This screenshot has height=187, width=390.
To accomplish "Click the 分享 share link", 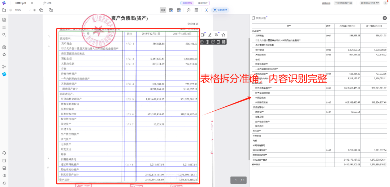I will 47,3.
